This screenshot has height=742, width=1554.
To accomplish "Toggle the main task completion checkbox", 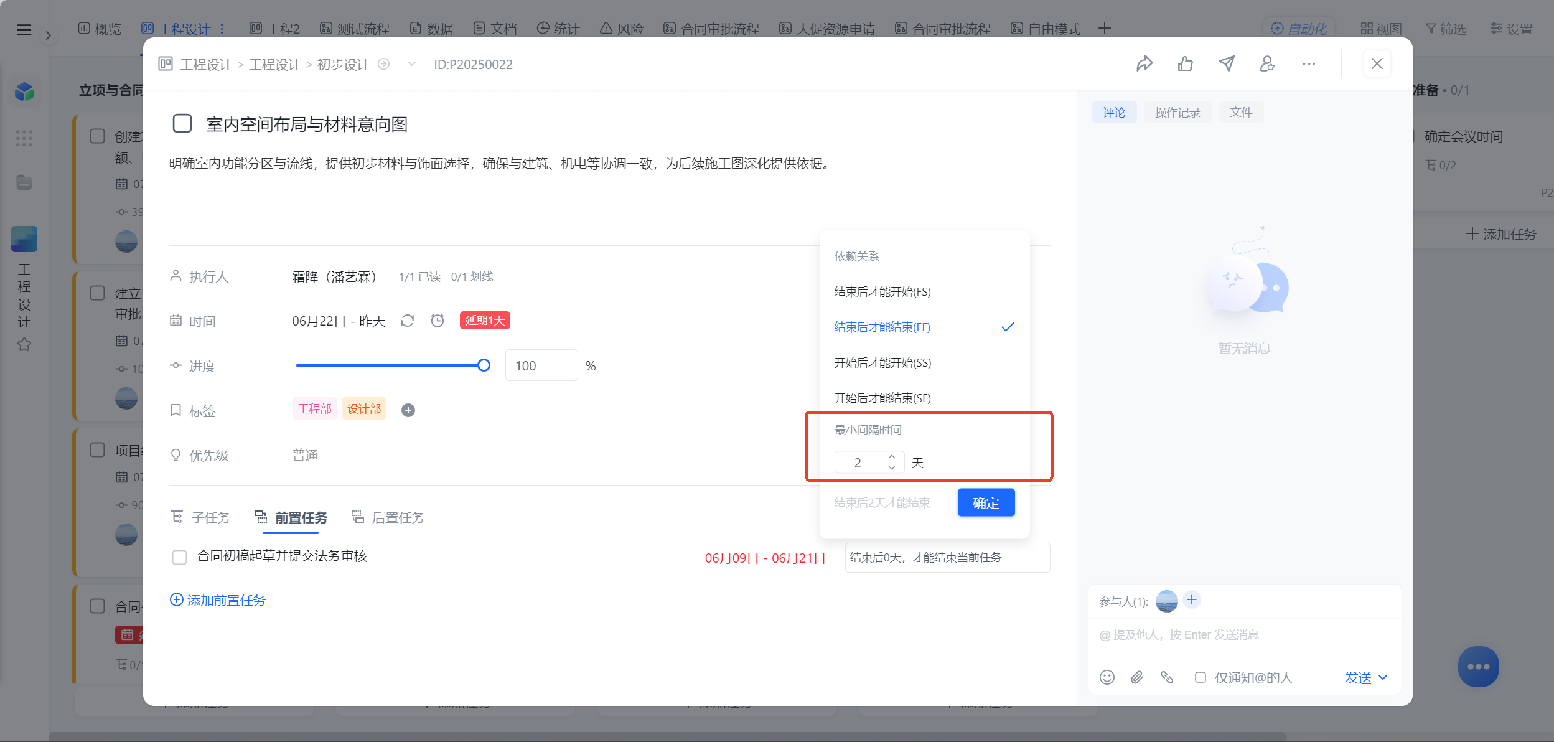I will click(x=182, y=123).
